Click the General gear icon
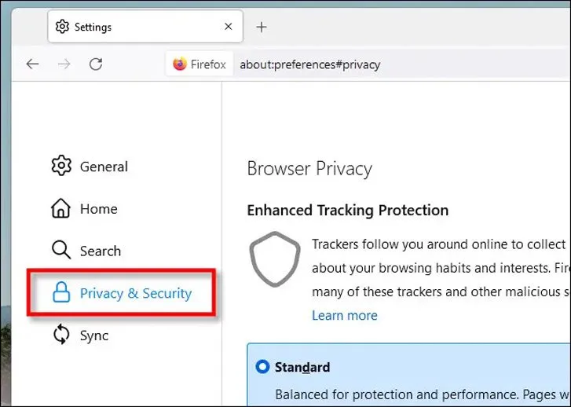This screenshot has width=571, height=407. click(x=61, y=166)
